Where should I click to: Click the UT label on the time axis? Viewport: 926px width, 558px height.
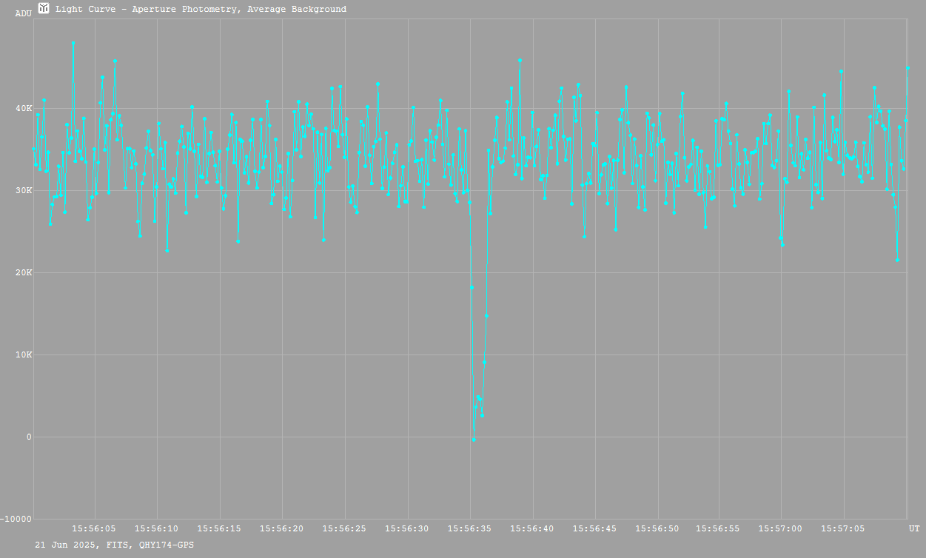914,529
